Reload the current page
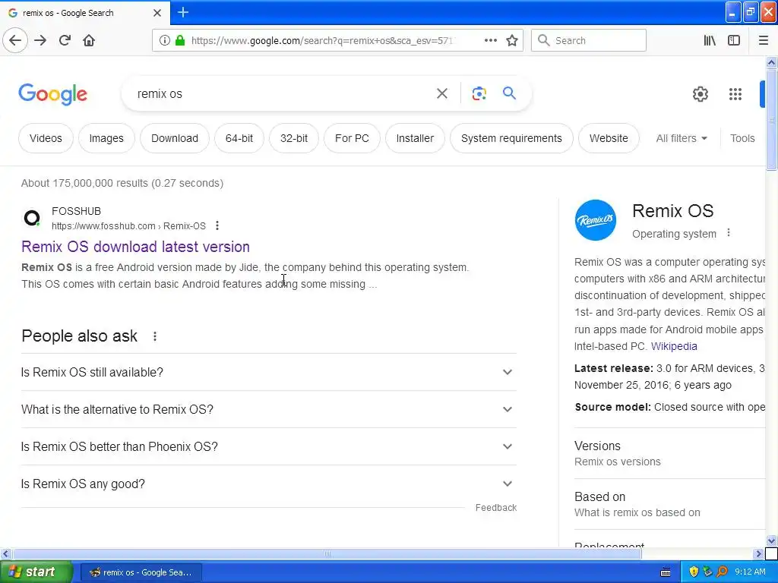Image resolution: width=778 pixels, height=583 pixels. click(65, 40)
